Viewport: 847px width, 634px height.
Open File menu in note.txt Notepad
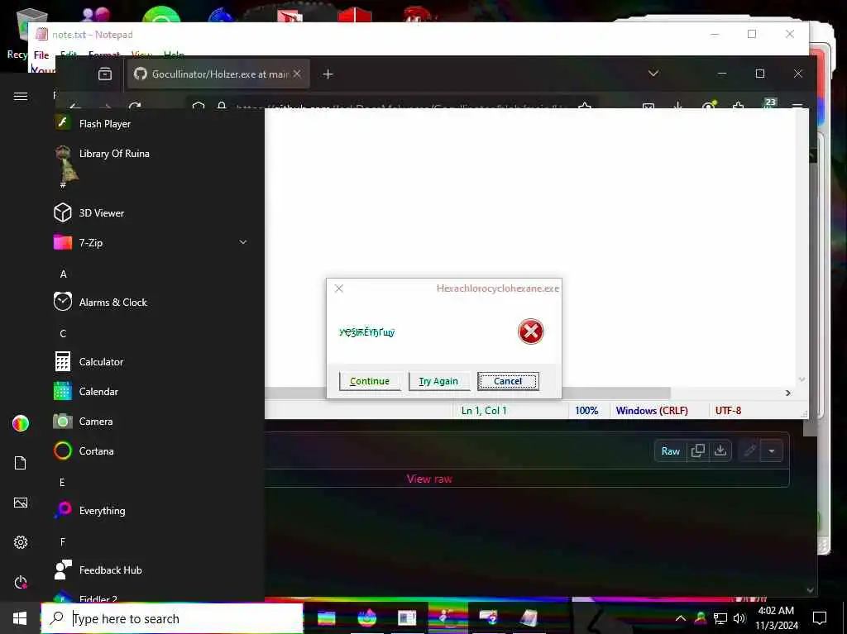click(x=41, y=55)
